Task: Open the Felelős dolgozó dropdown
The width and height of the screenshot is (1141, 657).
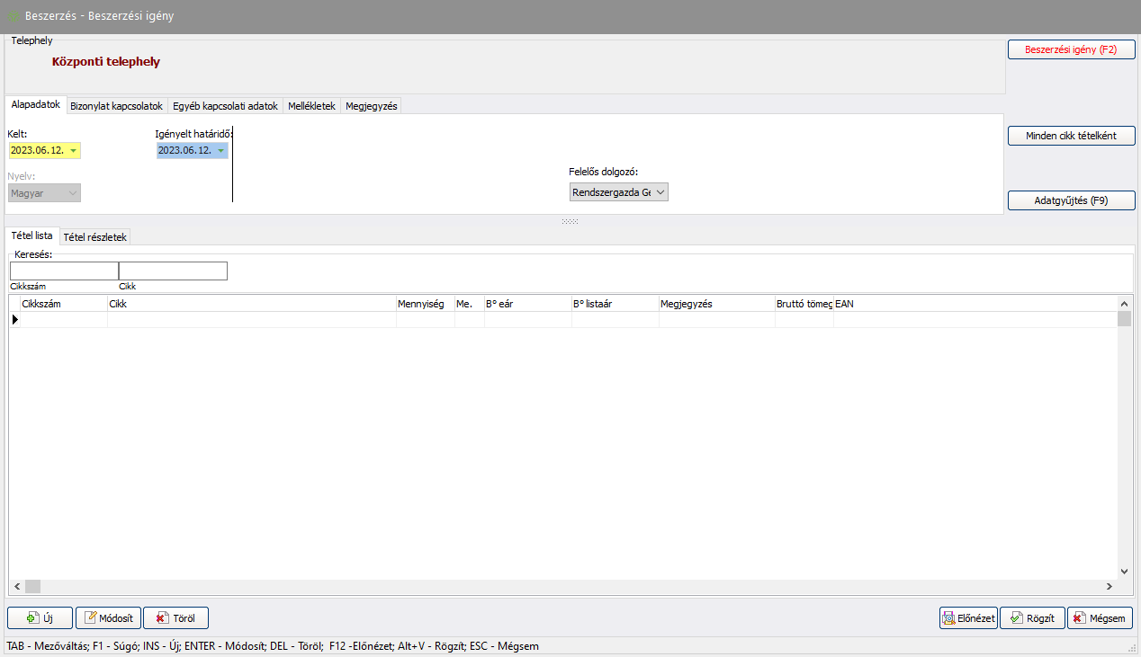Action: (x=660, y=192)
